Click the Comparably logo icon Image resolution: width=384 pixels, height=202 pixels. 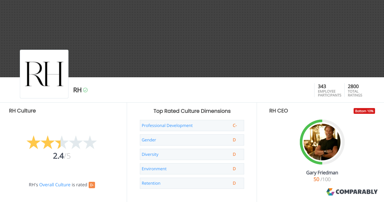(x=330, y=192)
